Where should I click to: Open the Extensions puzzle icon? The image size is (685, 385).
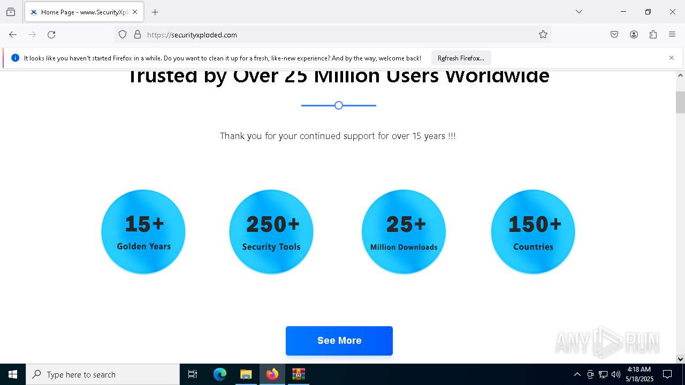[653, 35]
